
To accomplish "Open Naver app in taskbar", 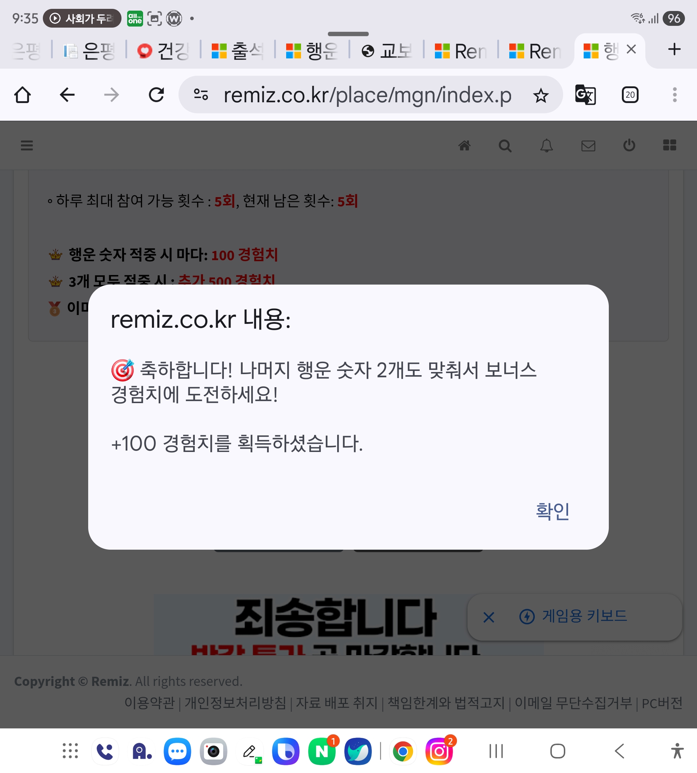I will click(x=322, y=751).
